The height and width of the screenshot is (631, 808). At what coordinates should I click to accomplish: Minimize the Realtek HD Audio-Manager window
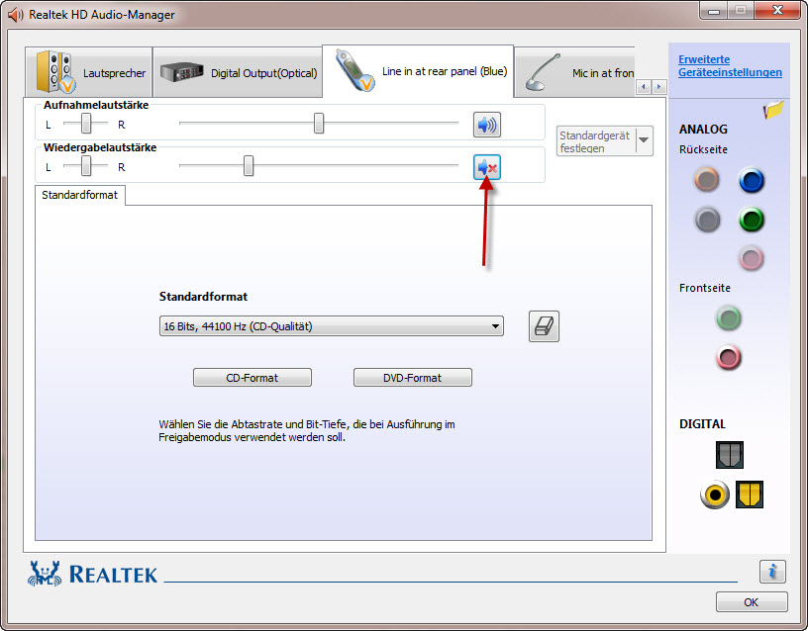tap(714, 10)
